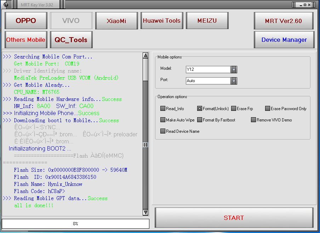Click the log scrollbar thumb
The width and height of the screenshot is (320, 233).
click(x=145, y=69)
